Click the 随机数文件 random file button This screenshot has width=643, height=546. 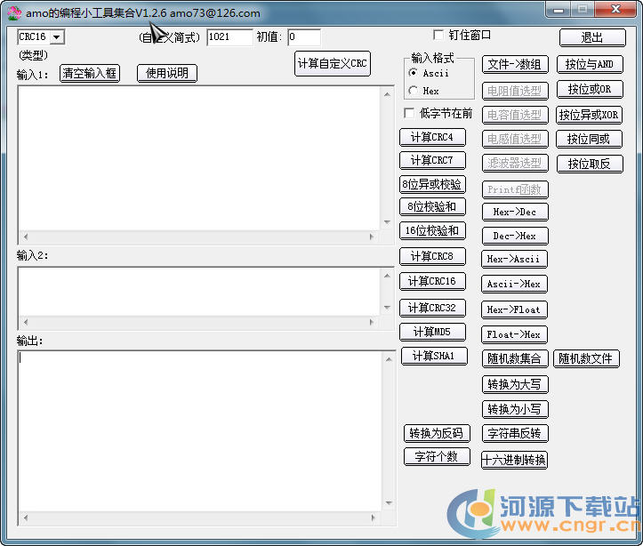click(x=586, y=359)
